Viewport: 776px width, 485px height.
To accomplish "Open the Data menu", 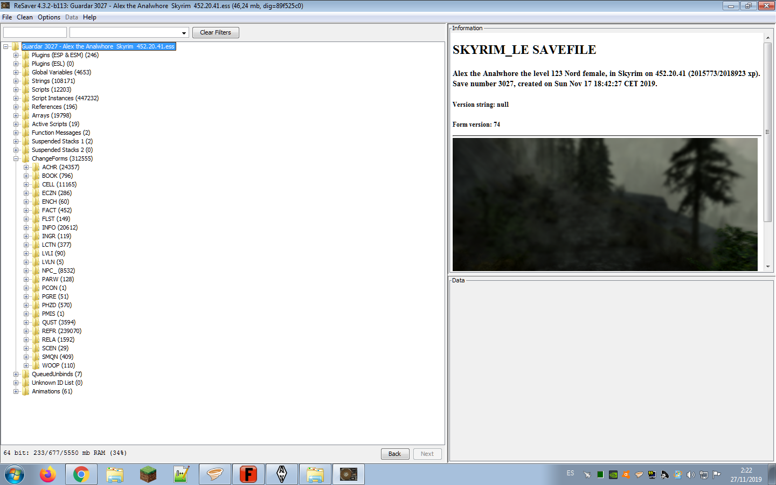I will 72,17.
